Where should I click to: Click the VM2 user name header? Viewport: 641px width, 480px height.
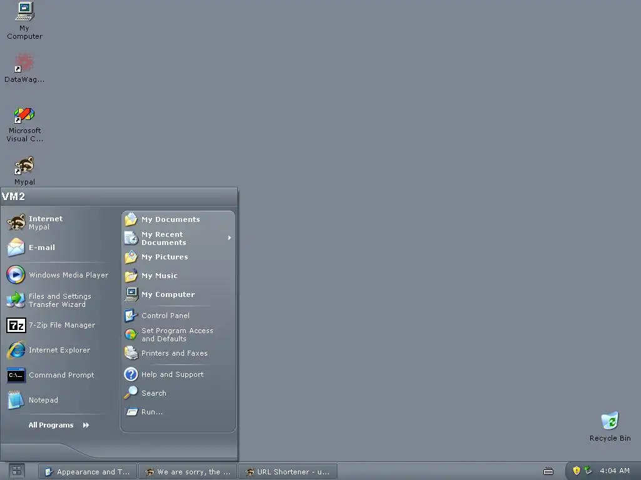point(14,196)
